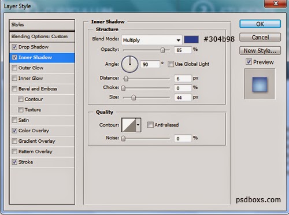Focus the Distance value field 6
This screenshot has height=215, width=289.
183,79
